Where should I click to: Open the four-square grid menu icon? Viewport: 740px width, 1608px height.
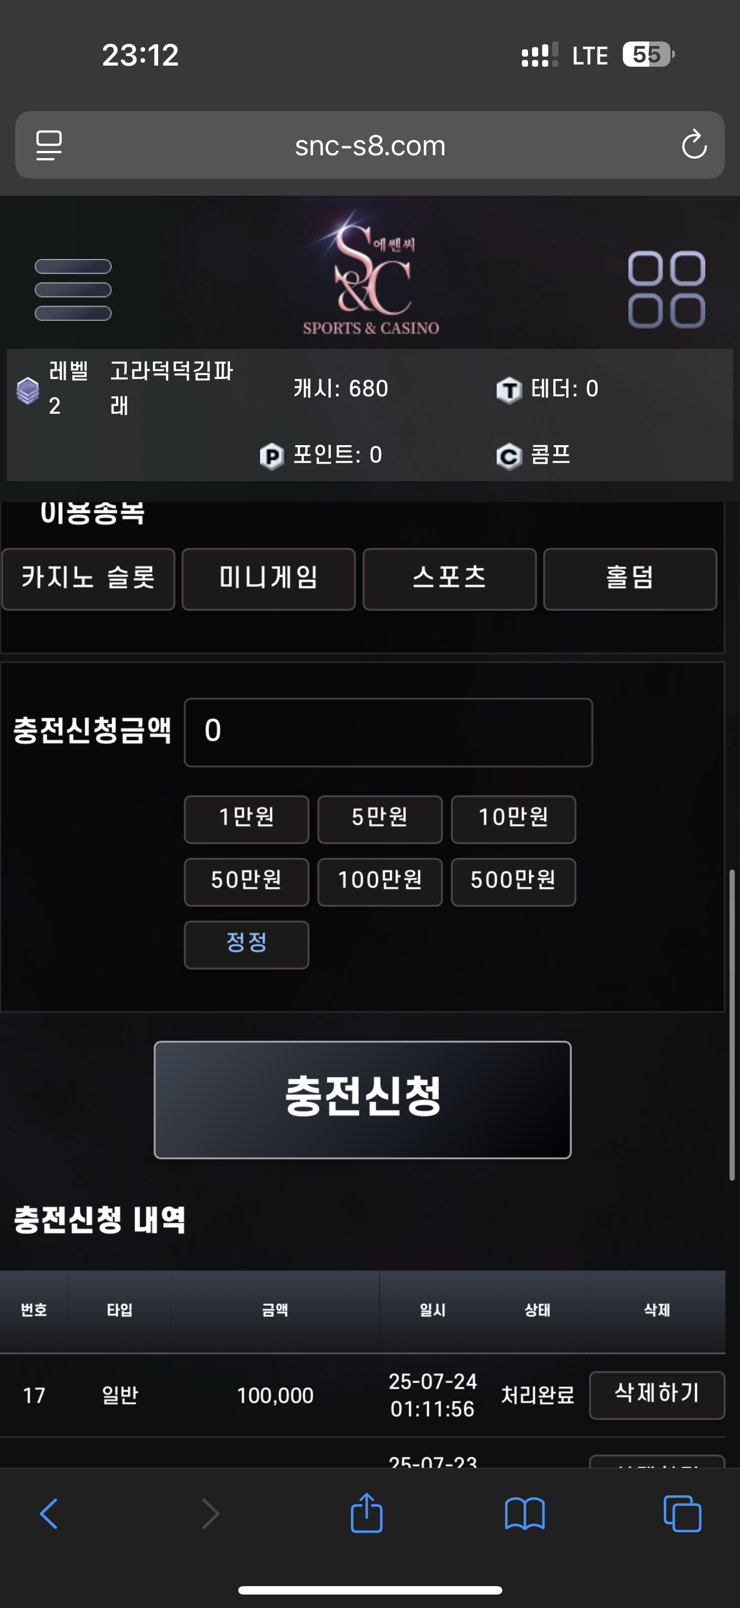click(x=667, y=290)
